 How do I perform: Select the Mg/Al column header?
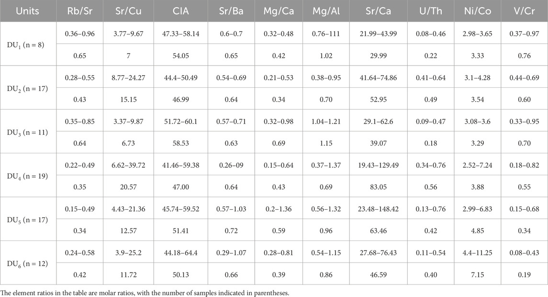(x=326, y=11)
